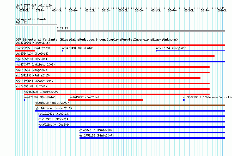232x156 pixels.
Task: Click the 7q21.13 band label
Action: pyautogui.click(x=63, y=28)
